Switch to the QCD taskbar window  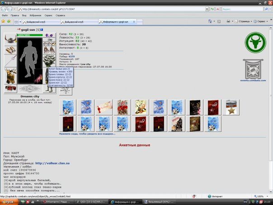click(x=92, y=202)
